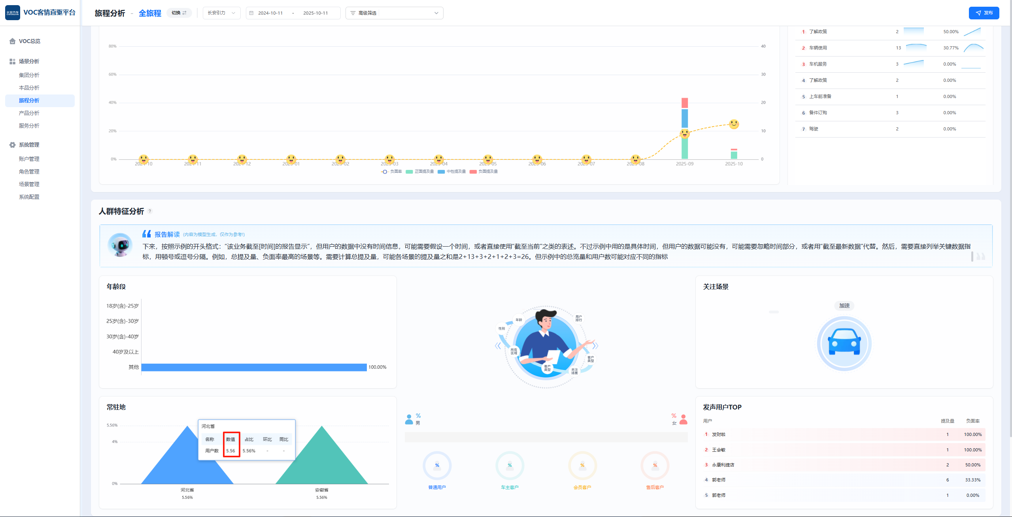Screen dimensions: 1012x517
Task: Click the right double-chevron carousel arrow
Action: tap(595, 346)
